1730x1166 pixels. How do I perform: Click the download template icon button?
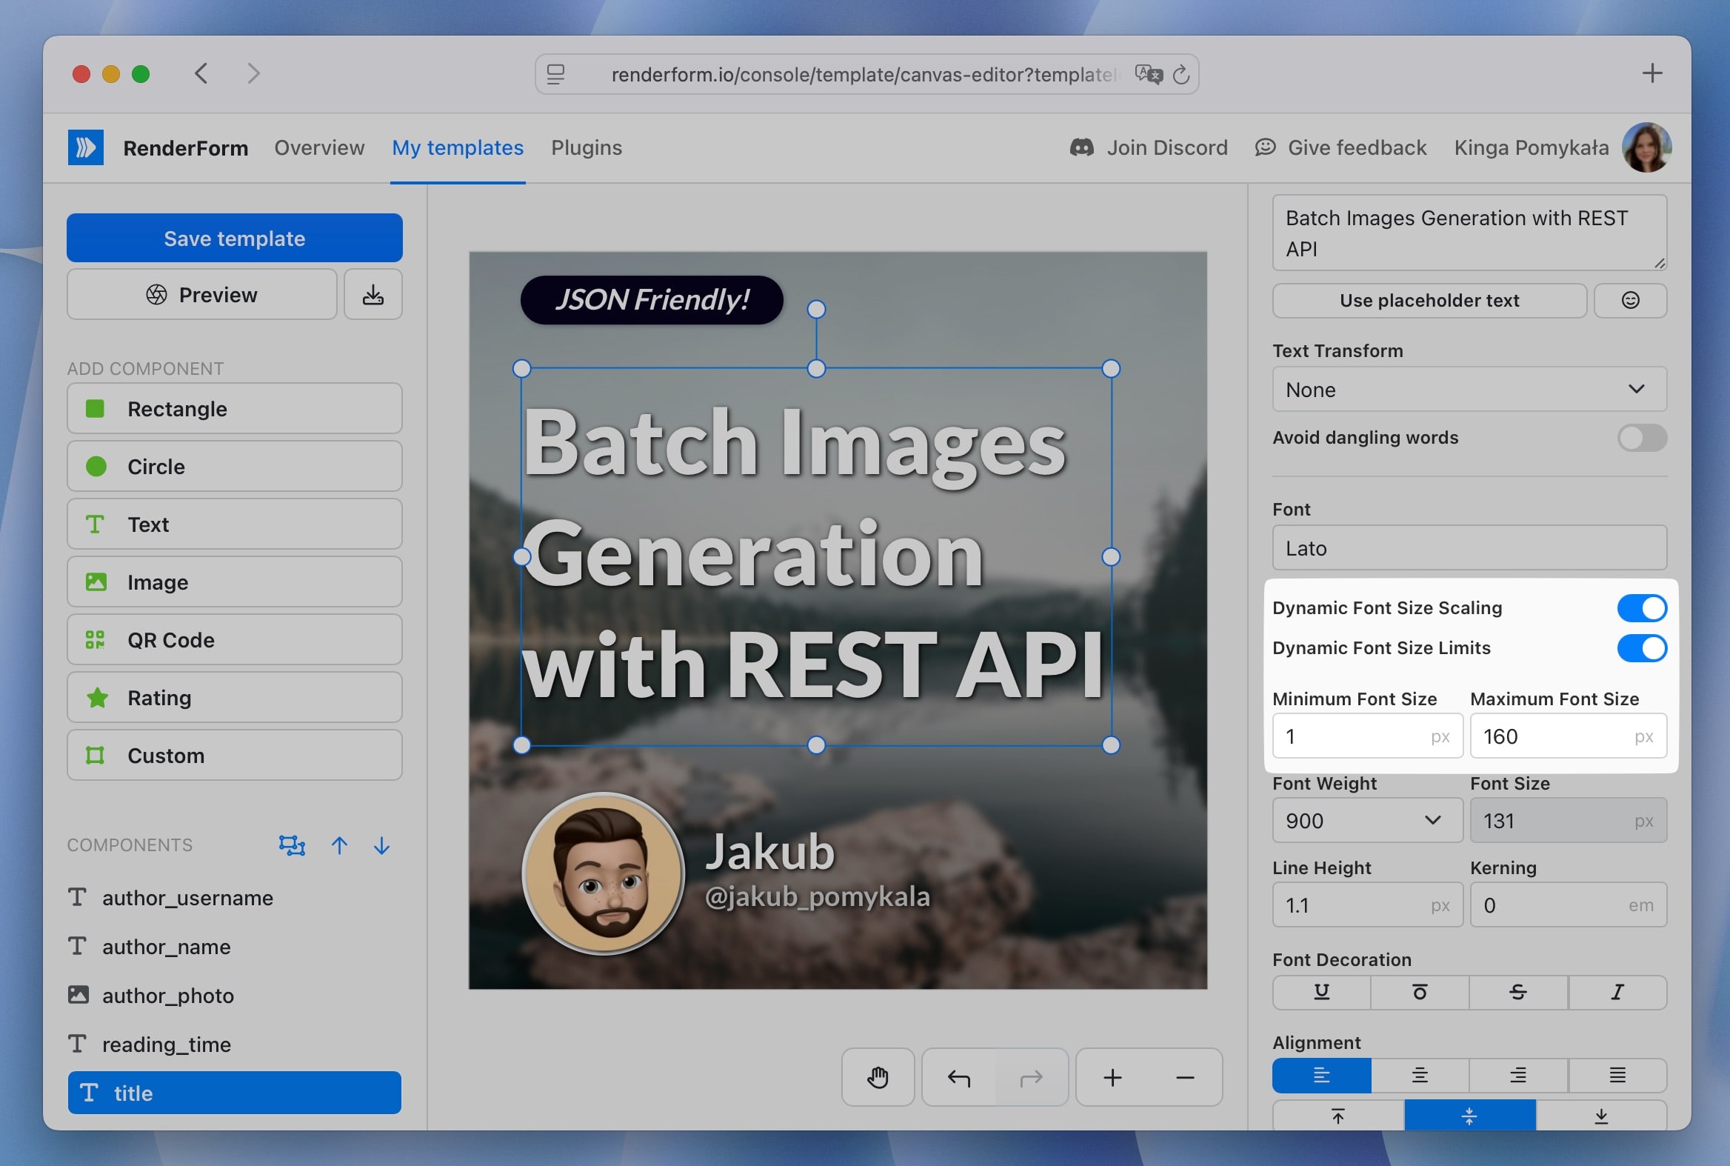(373, 296)
